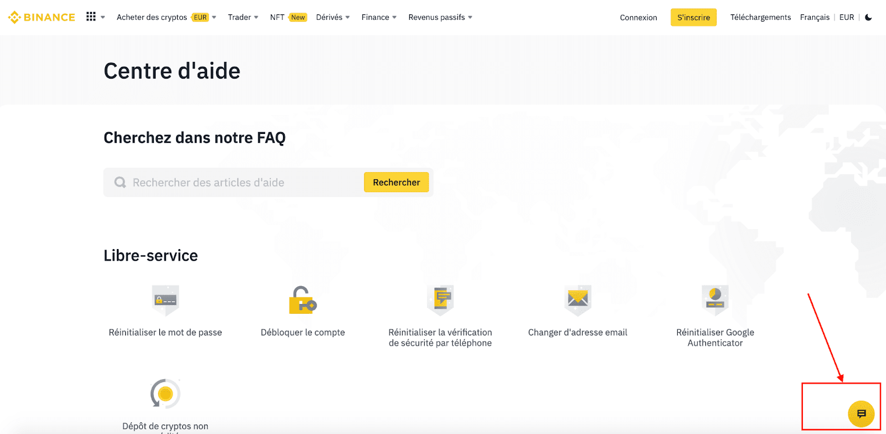Screen dimensions: 886x434
Task: Open the Téléchargements menu
Action: click(x=760, y=17)
